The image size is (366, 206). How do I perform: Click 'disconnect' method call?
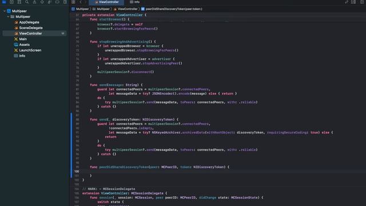click(141, 72)
